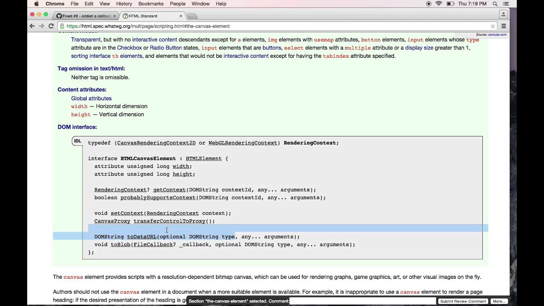
Task: Click the probablySupportsContext method link
Action: click(158, 198)
